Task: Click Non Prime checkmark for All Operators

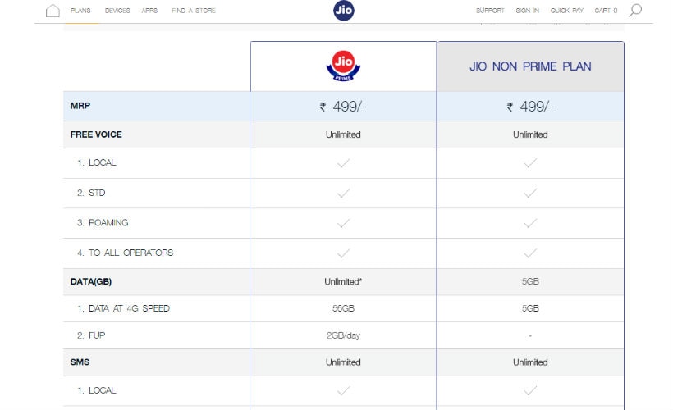Action: click(x=530, y=253)
